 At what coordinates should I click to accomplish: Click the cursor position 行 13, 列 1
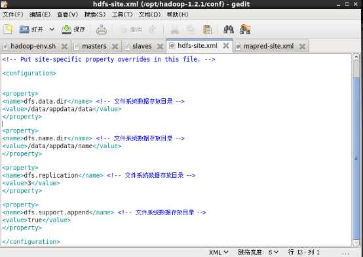304,252
